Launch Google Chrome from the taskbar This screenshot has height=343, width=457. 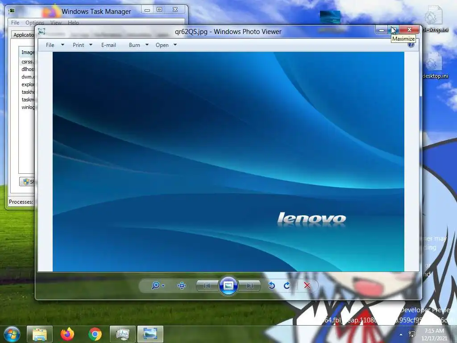(x=95, y=334)
